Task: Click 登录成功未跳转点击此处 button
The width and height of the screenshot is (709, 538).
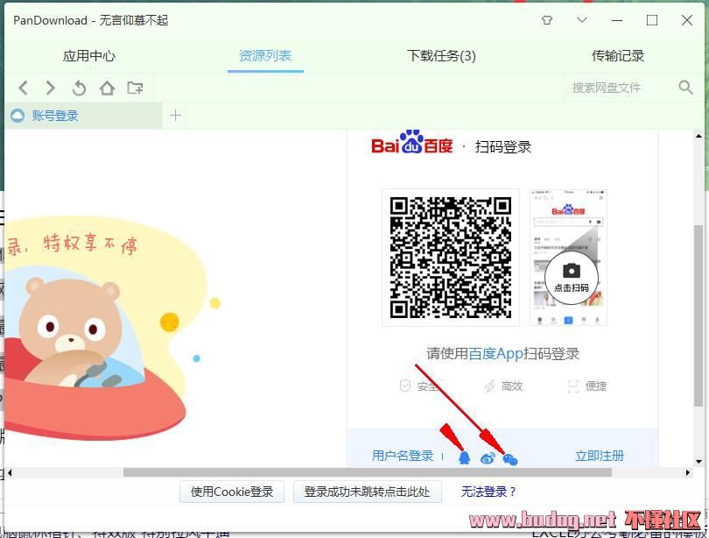Action: tap(367, 492)
